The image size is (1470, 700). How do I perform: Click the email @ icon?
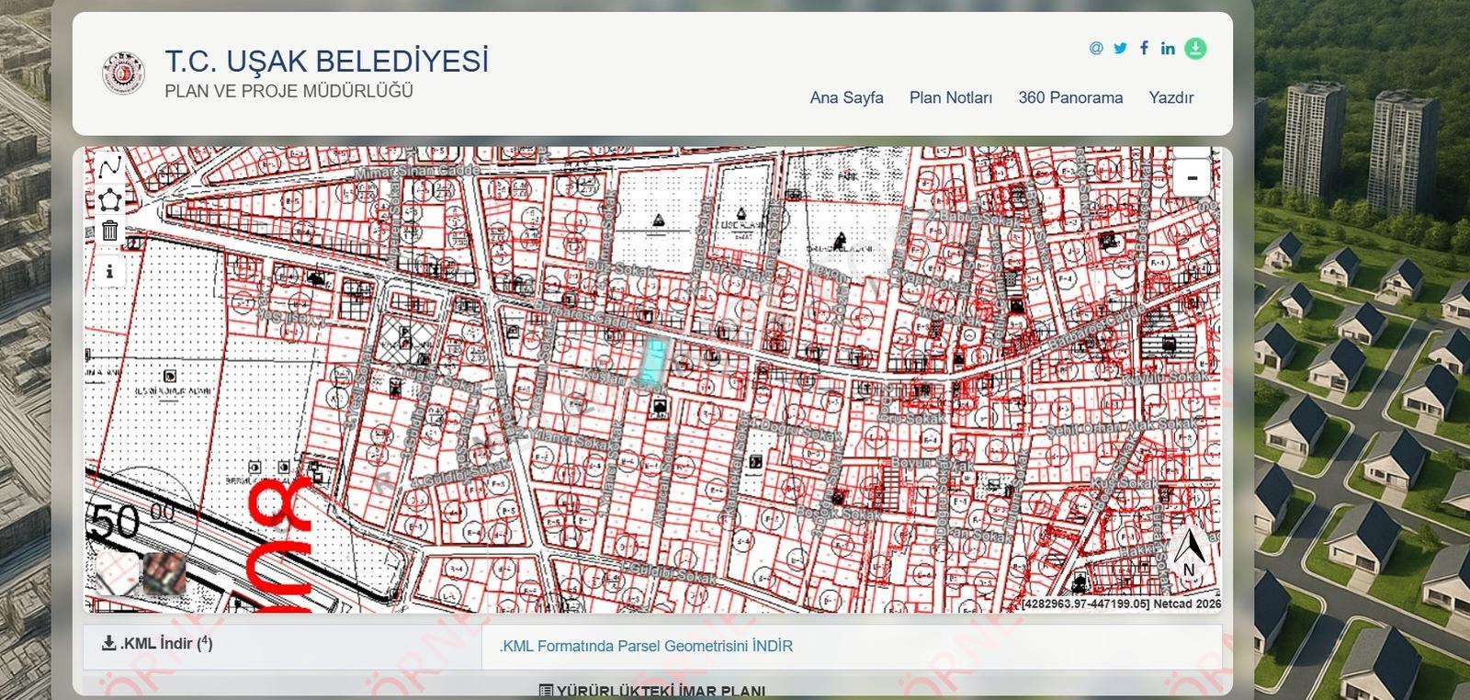[1096, 48]
